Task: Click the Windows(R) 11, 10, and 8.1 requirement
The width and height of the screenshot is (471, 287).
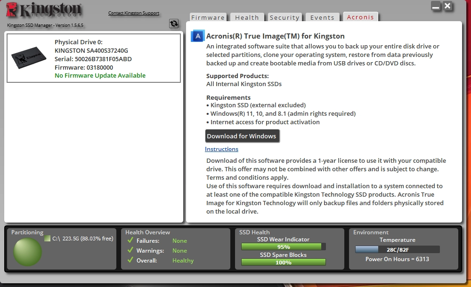Action: click(x=281, y=114)
